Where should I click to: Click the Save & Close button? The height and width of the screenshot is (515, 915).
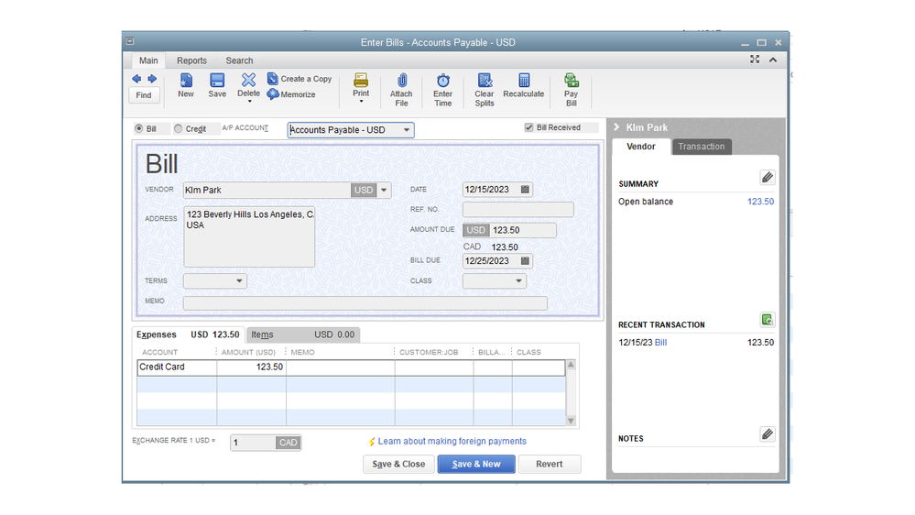tap(398, 465)
